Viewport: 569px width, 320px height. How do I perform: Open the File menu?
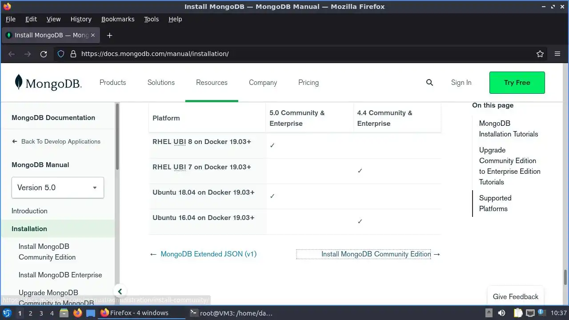[x=10, y=19]
